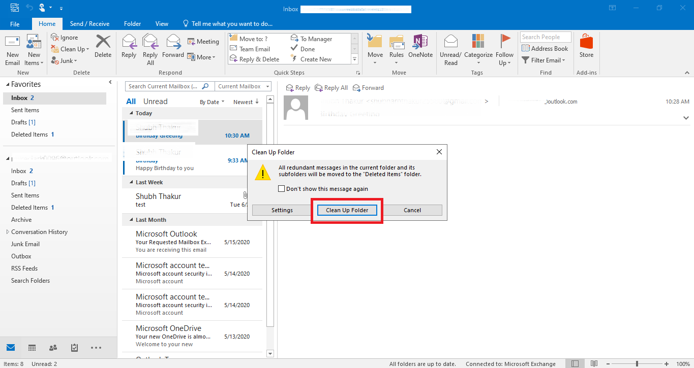This screenshot has width=694, height=368.
Task: Open the Filter Email dropdown
Action: tap(544, 60)
